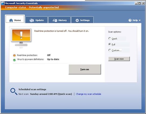
Task: Open the History tab
Action: point(60,20)
